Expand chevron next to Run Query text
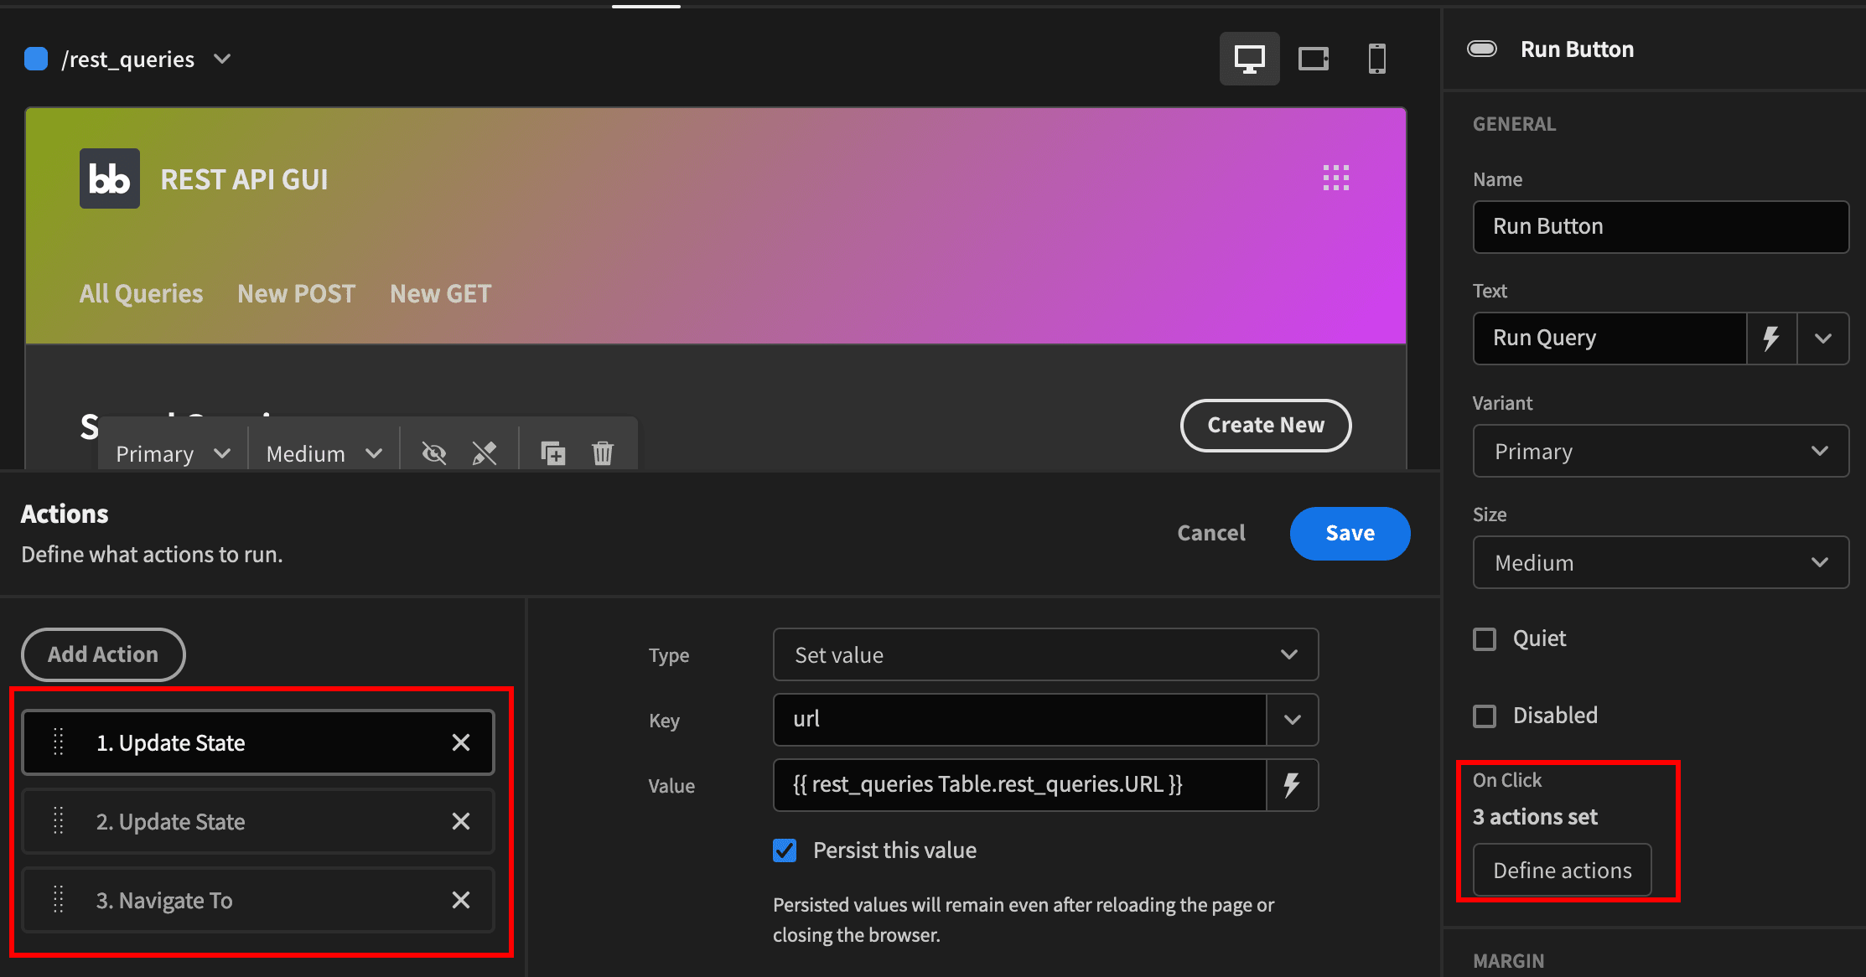 pos(1822,339)
